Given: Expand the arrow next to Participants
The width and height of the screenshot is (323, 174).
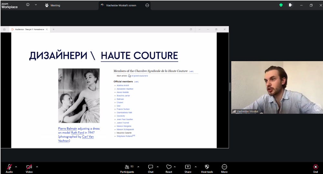Looking at the screenshot, I should coord(138,167).
